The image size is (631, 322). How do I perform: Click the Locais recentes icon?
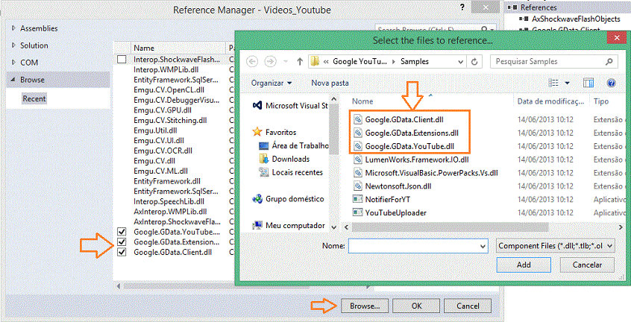point(264,172)
